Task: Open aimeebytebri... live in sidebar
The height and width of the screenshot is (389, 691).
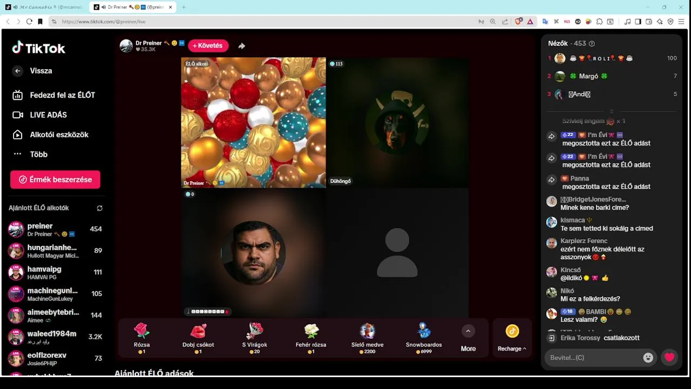Action: 55,316
